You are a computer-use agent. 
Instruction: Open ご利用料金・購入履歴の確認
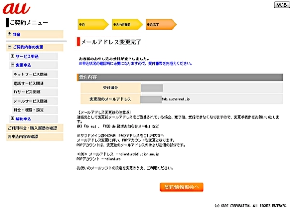(32, 128)
